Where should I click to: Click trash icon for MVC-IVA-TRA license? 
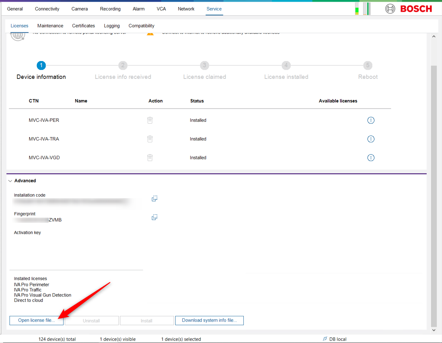coord(150,139)
